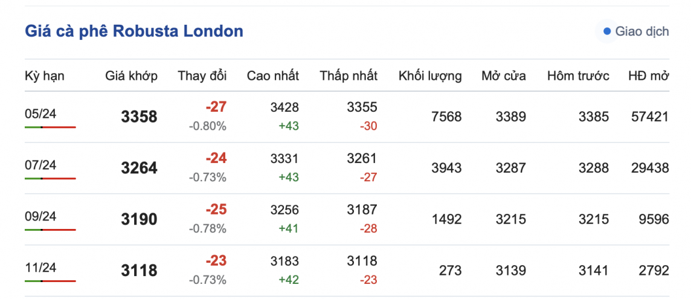Click the matched price 3358
Viewport: 691px width, 299px height.
coord(138,117)
